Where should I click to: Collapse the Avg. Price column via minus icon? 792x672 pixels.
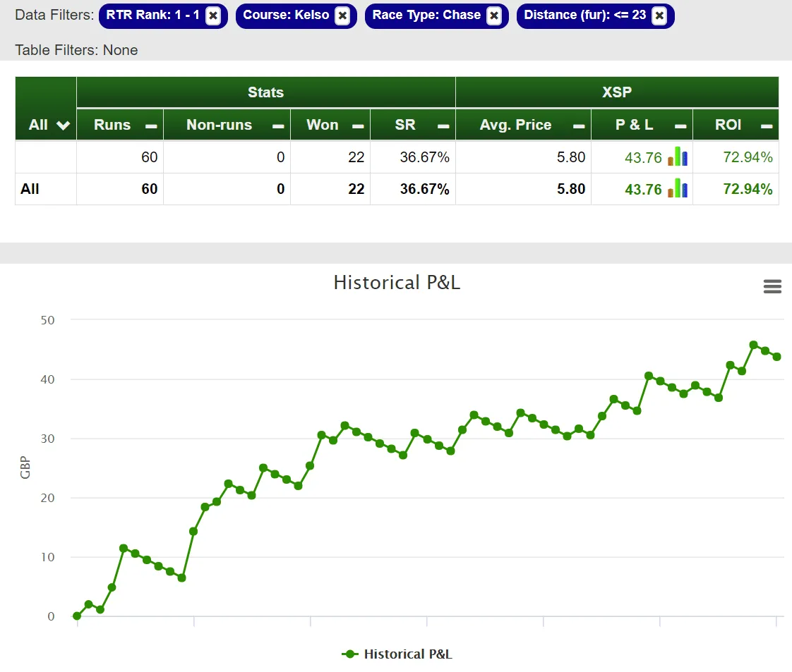[x=579, y=126]
